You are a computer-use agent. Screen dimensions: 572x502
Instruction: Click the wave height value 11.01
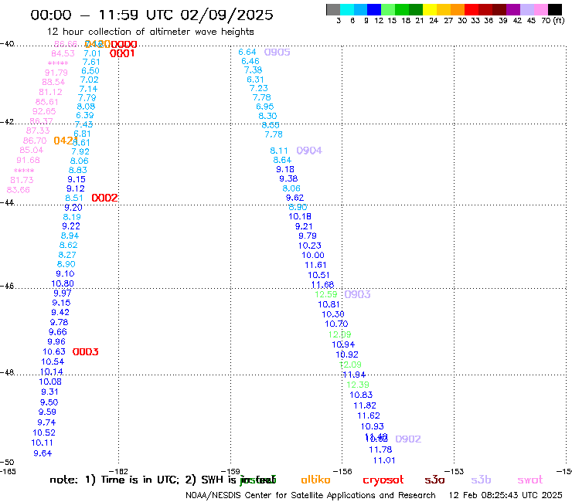pos(384,461)
